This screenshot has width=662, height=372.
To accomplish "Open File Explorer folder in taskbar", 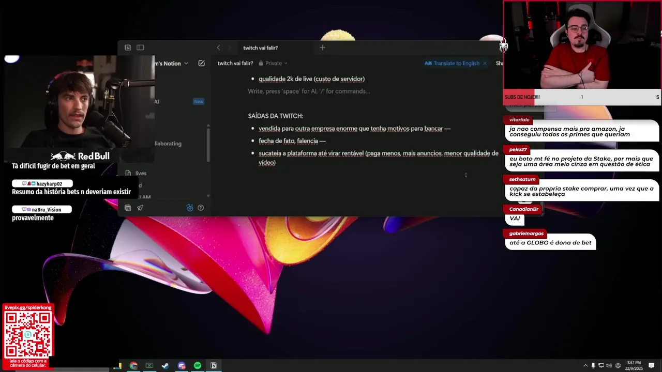I will tap(118, 366).
